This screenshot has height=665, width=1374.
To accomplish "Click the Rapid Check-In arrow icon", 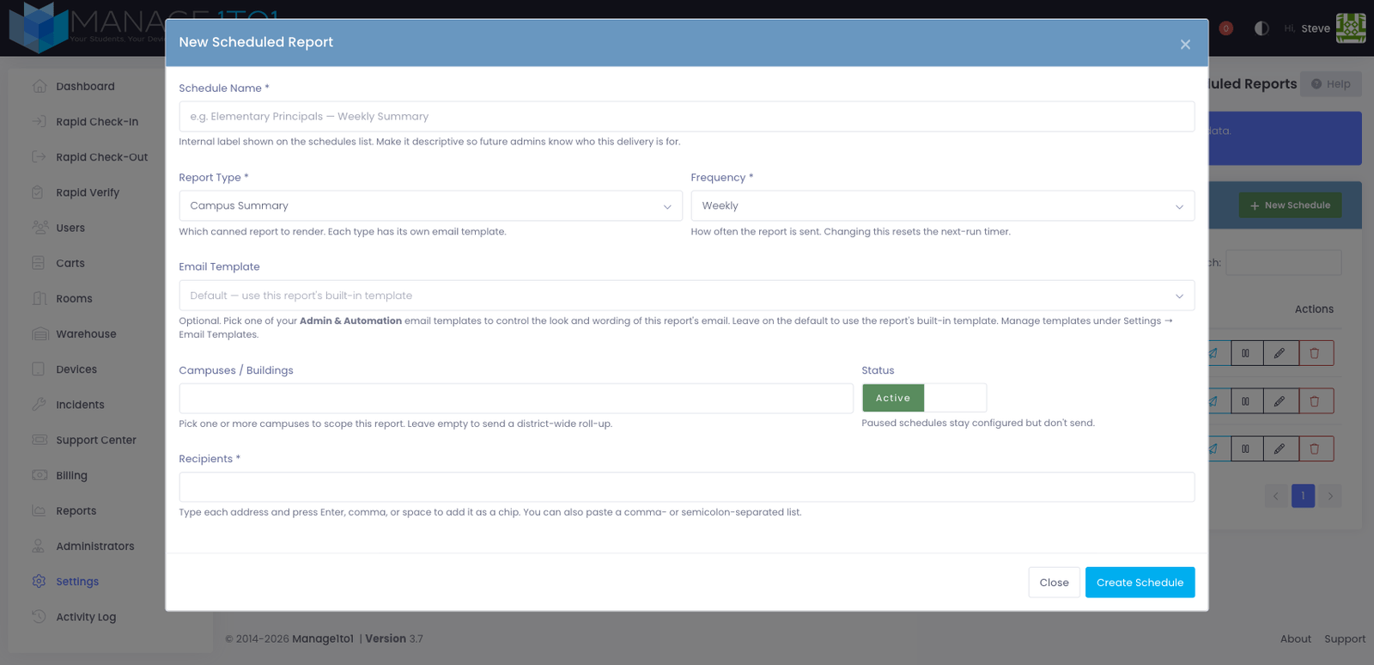I will (x=40, y=121).
